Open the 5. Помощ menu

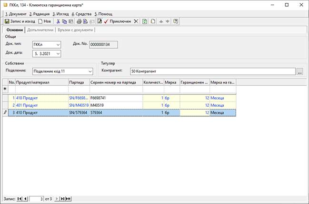103,14
